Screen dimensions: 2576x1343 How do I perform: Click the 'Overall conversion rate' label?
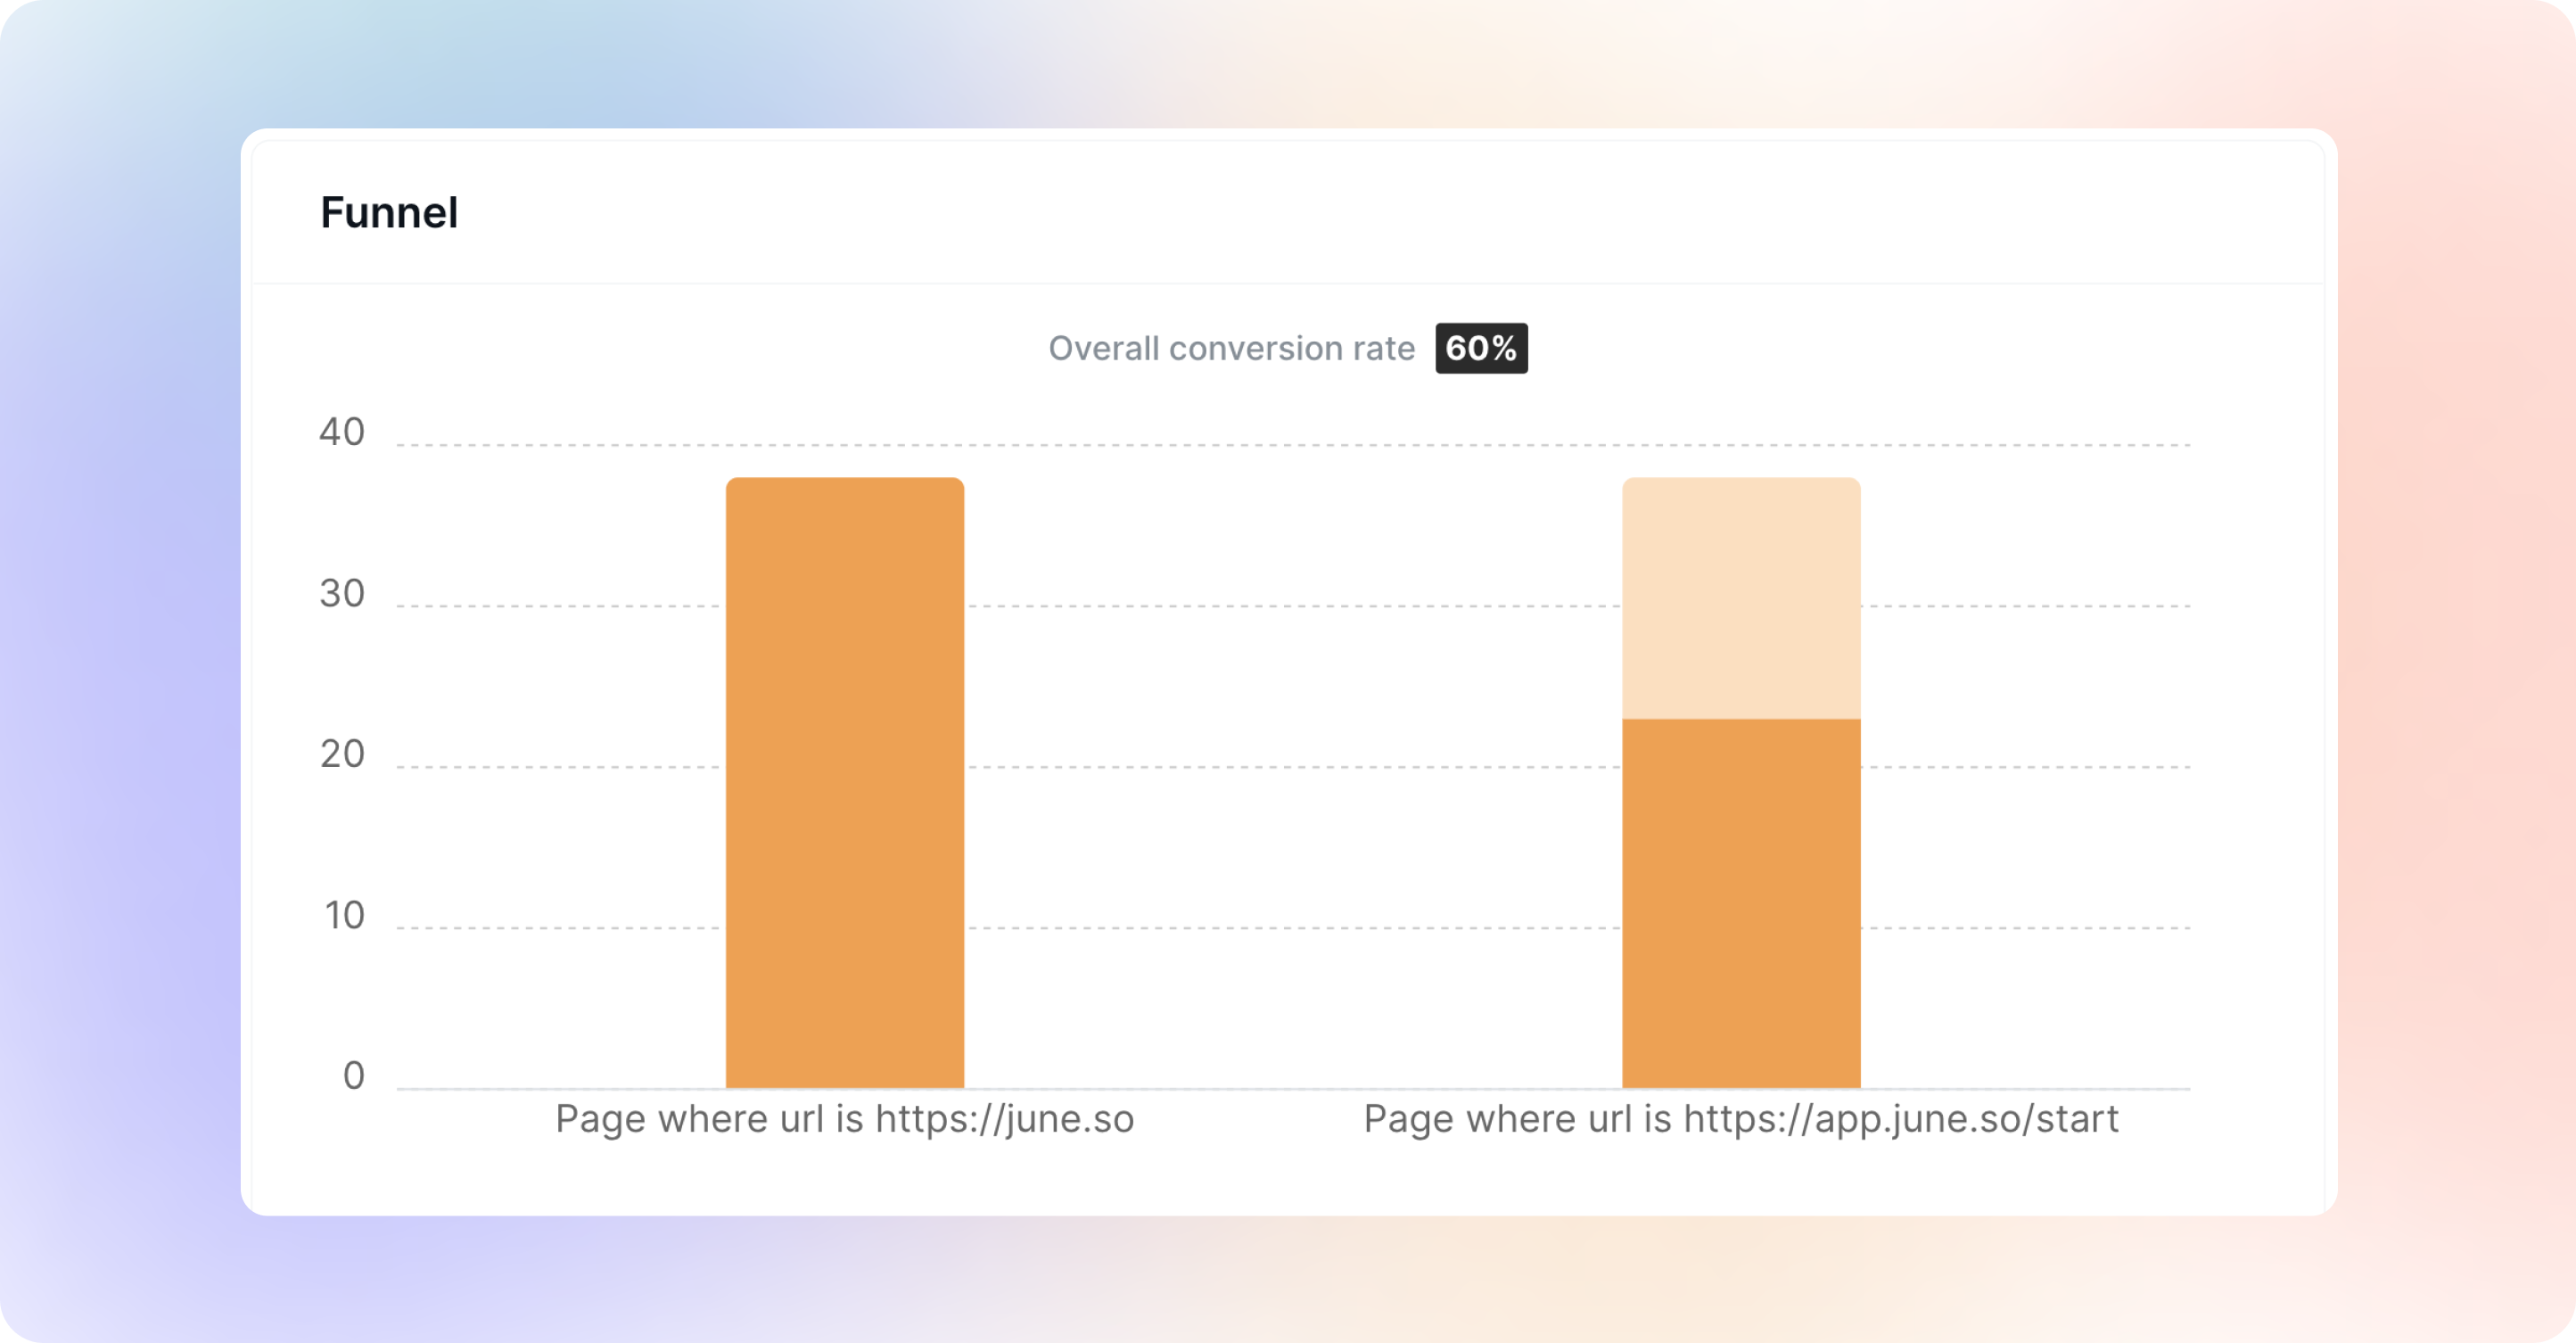(x=1231, y=348)
